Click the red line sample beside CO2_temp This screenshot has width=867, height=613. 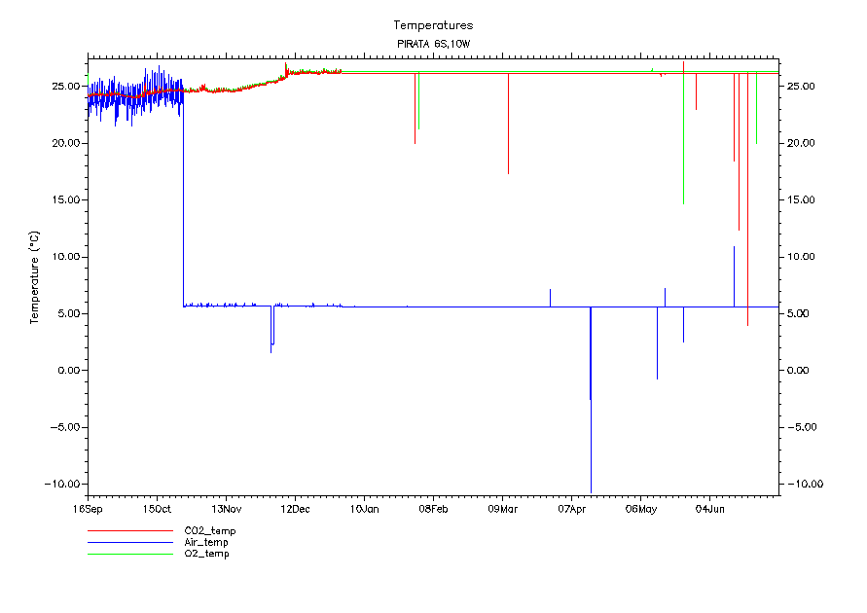[x=129, y=531]
